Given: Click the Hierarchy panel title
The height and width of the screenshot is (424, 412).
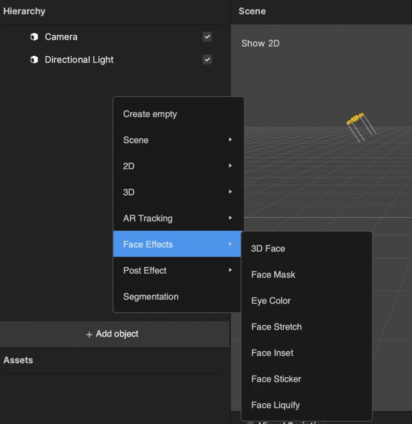Looking at the screenshot, I should 24,11.
